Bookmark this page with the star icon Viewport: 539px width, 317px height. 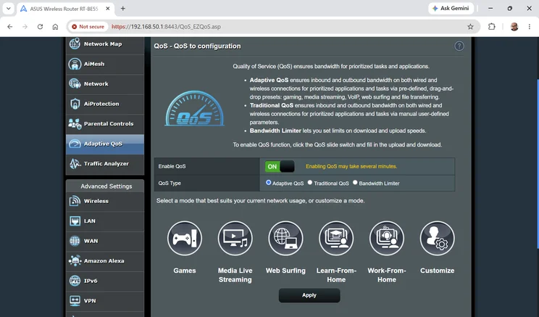point(470,27)
